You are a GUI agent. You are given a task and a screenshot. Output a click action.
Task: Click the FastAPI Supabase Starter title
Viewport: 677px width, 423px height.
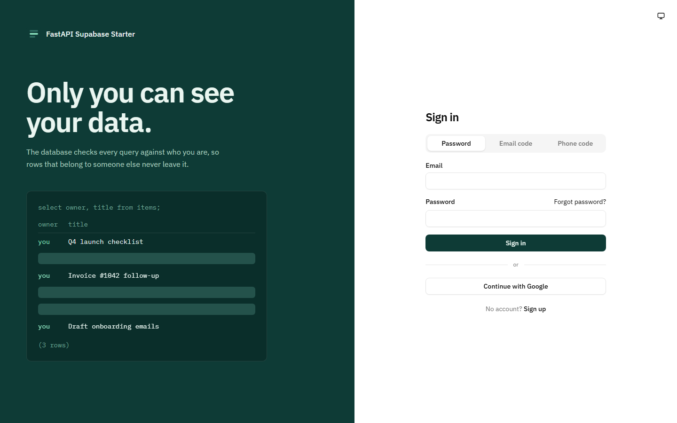90,34
